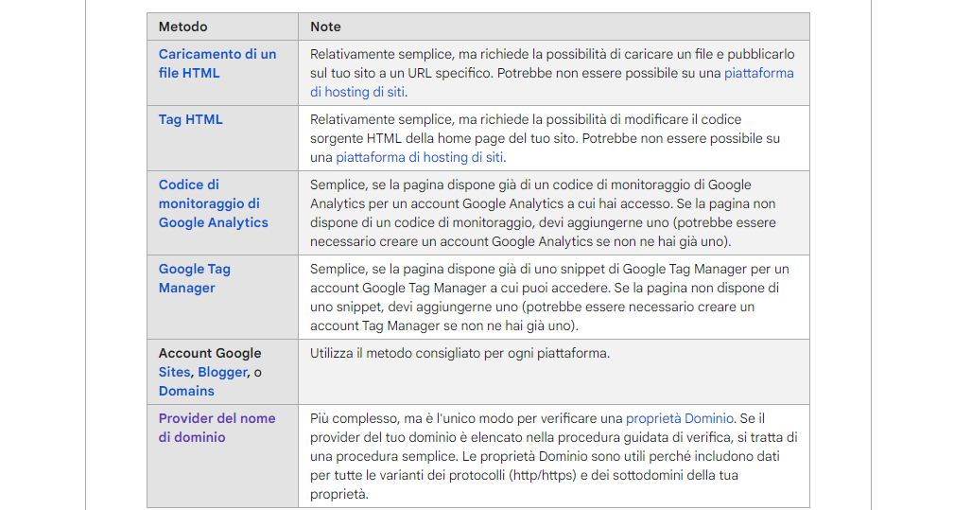Open 'Codice di monitoraggio di Google Analytics' link
954x510 pixels.
coord(213,203)
